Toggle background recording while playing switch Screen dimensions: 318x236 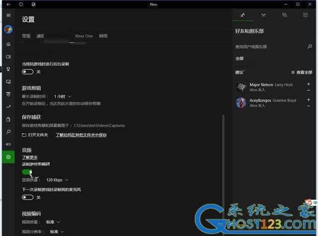tap(27, 72)
